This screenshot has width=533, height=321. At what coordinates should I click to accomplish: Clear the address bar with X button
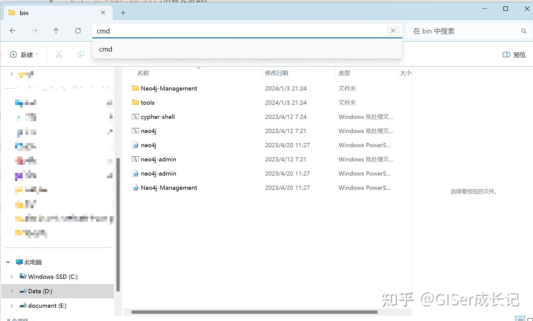393,30
